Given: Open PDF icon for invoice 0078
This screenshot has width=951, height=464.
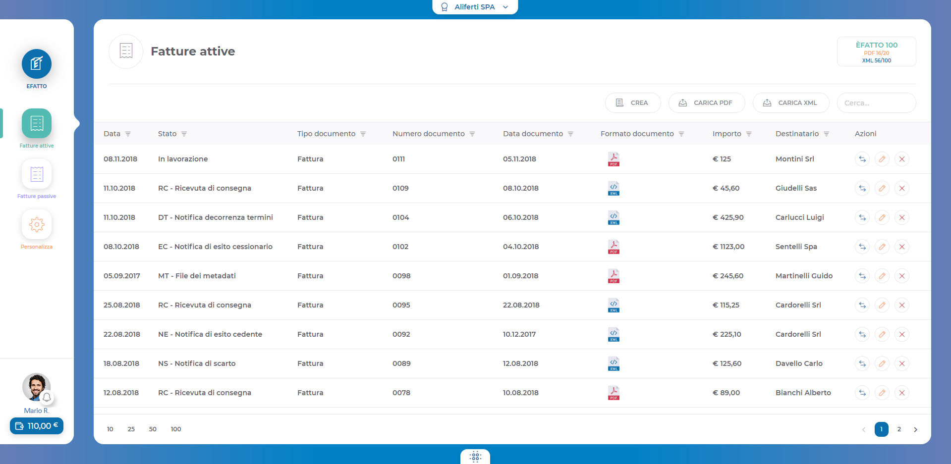Looking at the screenshot, I should point(614,393).
